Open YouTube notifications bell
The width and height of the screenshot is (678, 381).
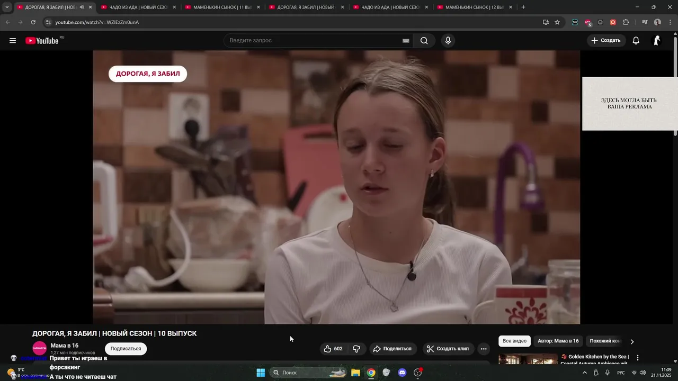(636, 41)
